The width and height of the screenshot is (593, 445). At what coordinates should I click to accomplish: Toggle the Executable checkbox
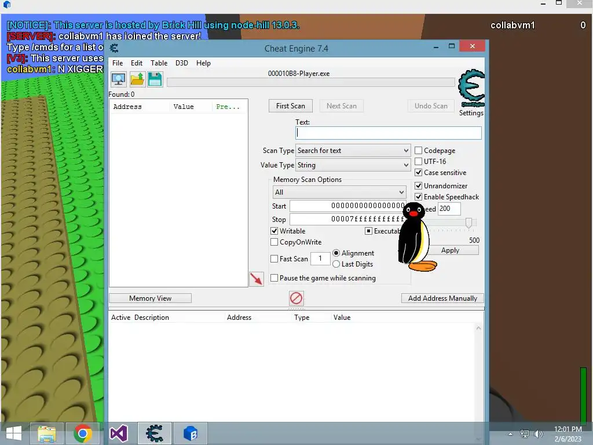[x=368, y=231]
